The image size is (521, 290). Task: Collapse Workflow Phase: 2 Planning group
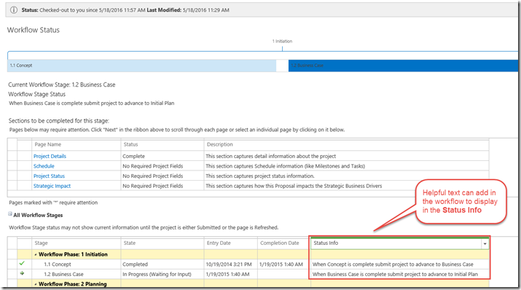point(36,284)
